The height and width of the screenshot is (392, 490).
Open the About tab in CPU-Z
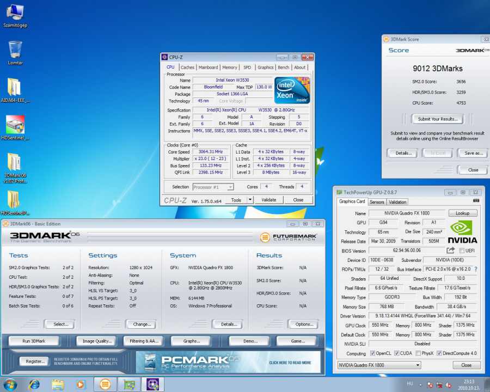(x=299, y=67)
